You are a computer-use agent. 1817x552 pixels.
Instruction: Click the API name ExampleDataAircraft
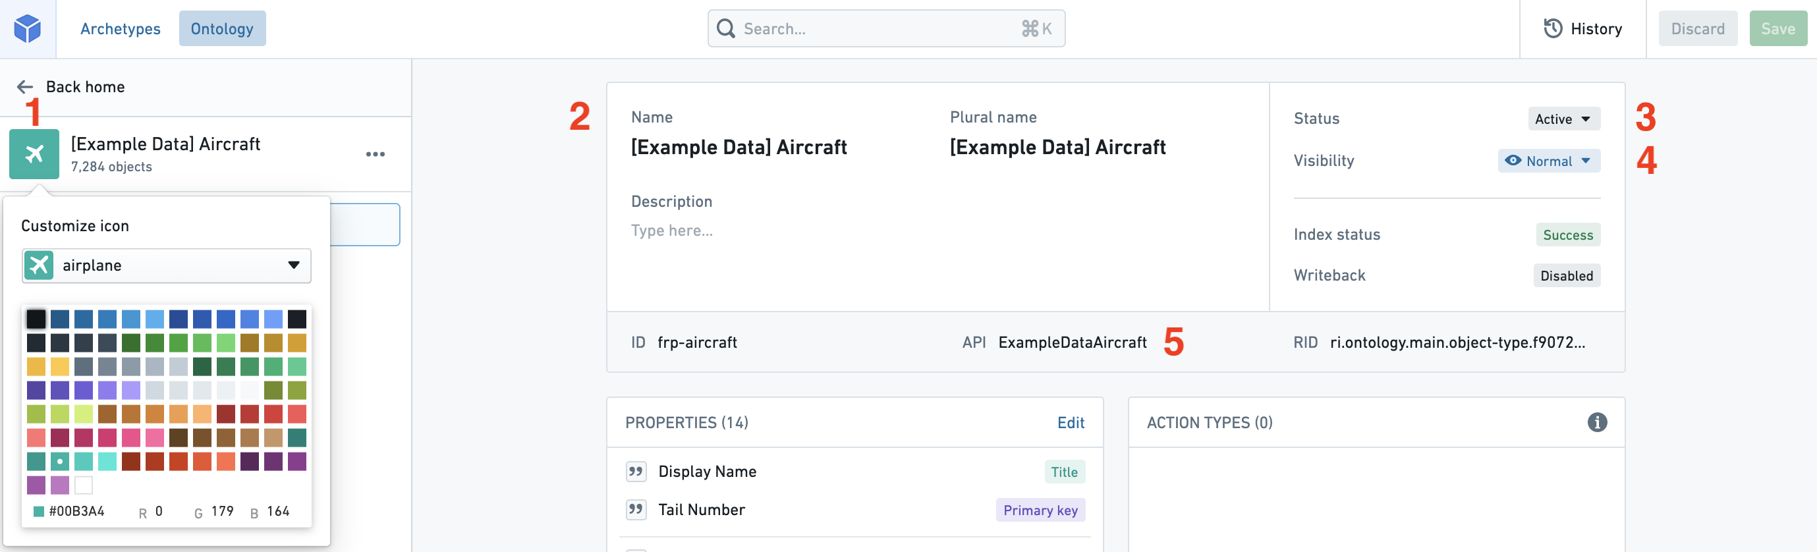(x=1072, y=343)
